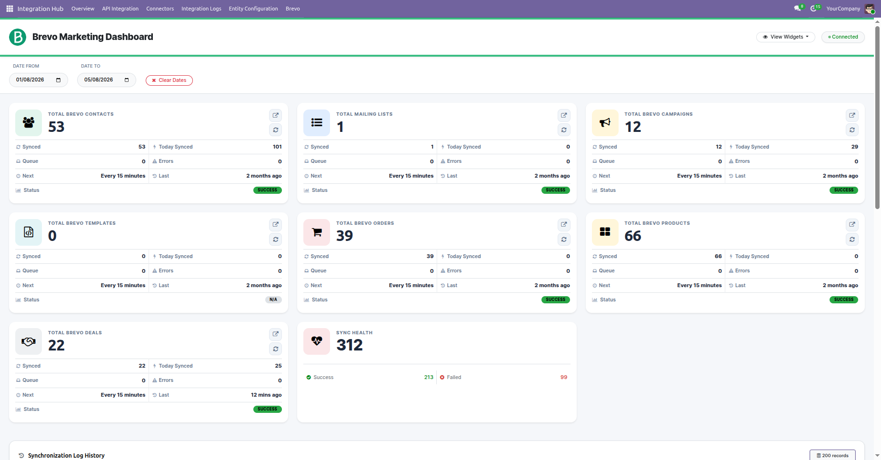Viewport: 881px width, 460px height.
Task: Open the Connectors menu
Action: [x=160, y=9]
